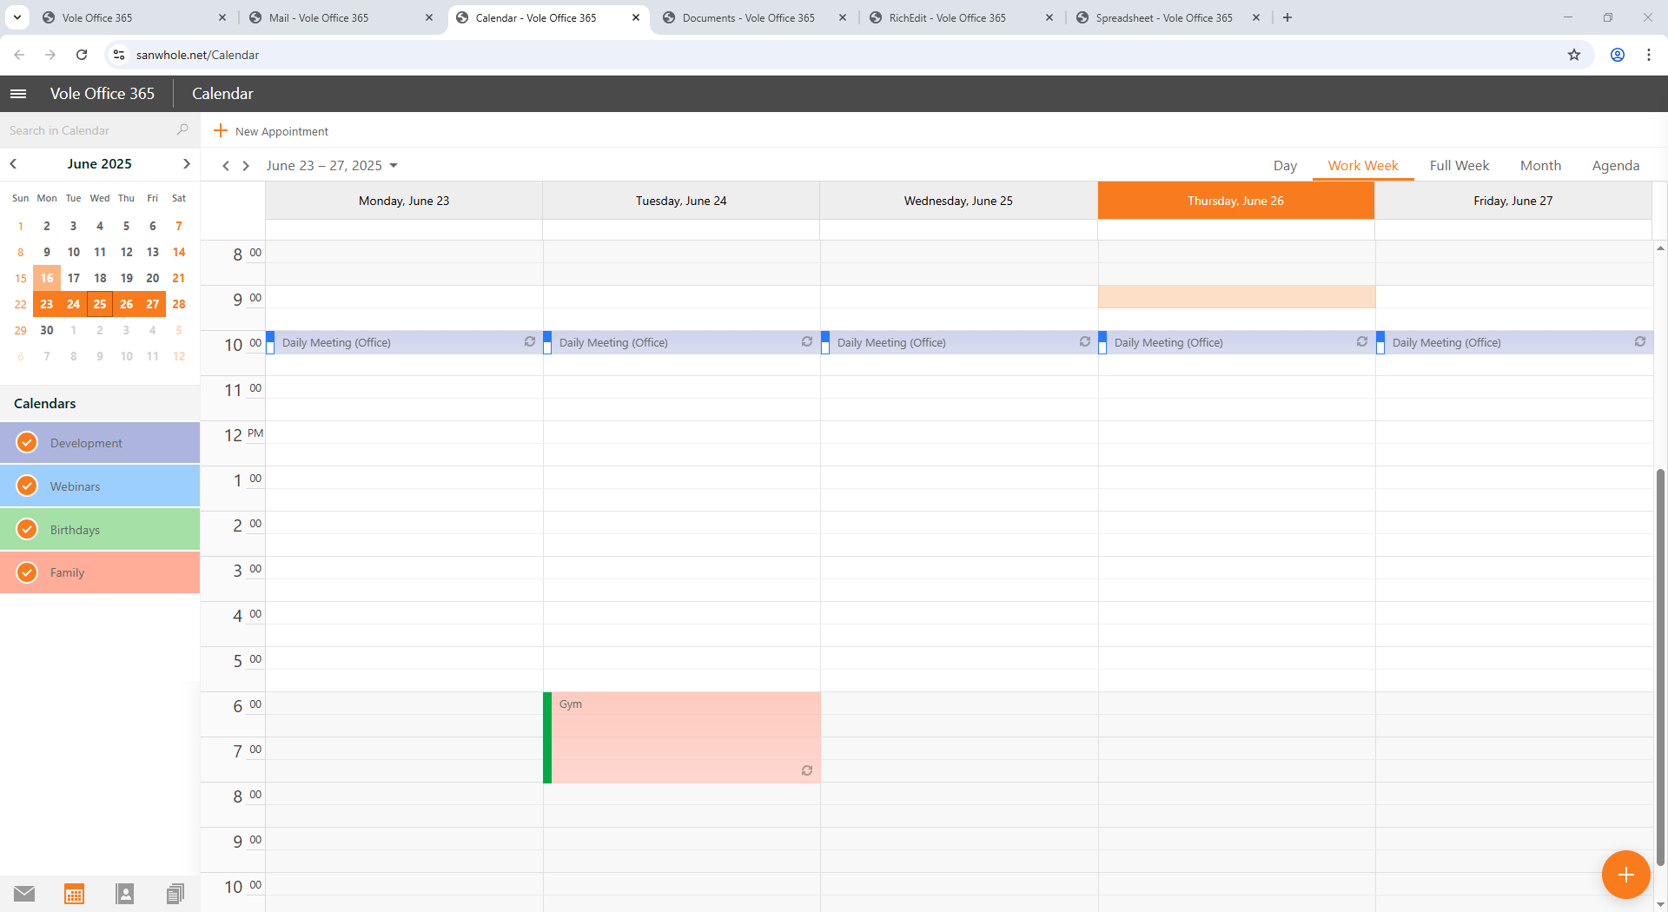Open the Contacts icon in bottom bar
1668x912 pixels.
125,893
